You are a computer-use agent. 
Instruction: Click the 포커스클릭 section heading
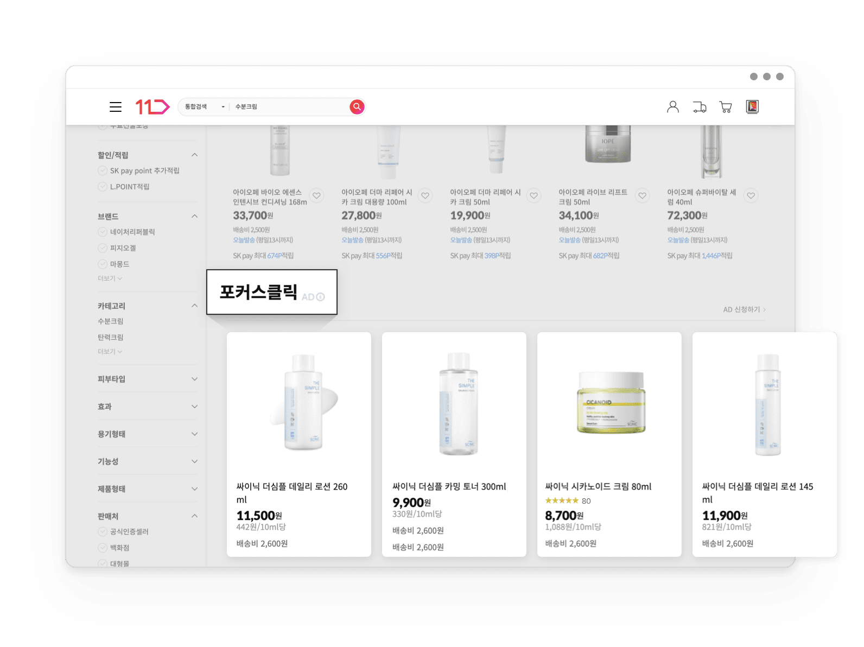(258, 292)
